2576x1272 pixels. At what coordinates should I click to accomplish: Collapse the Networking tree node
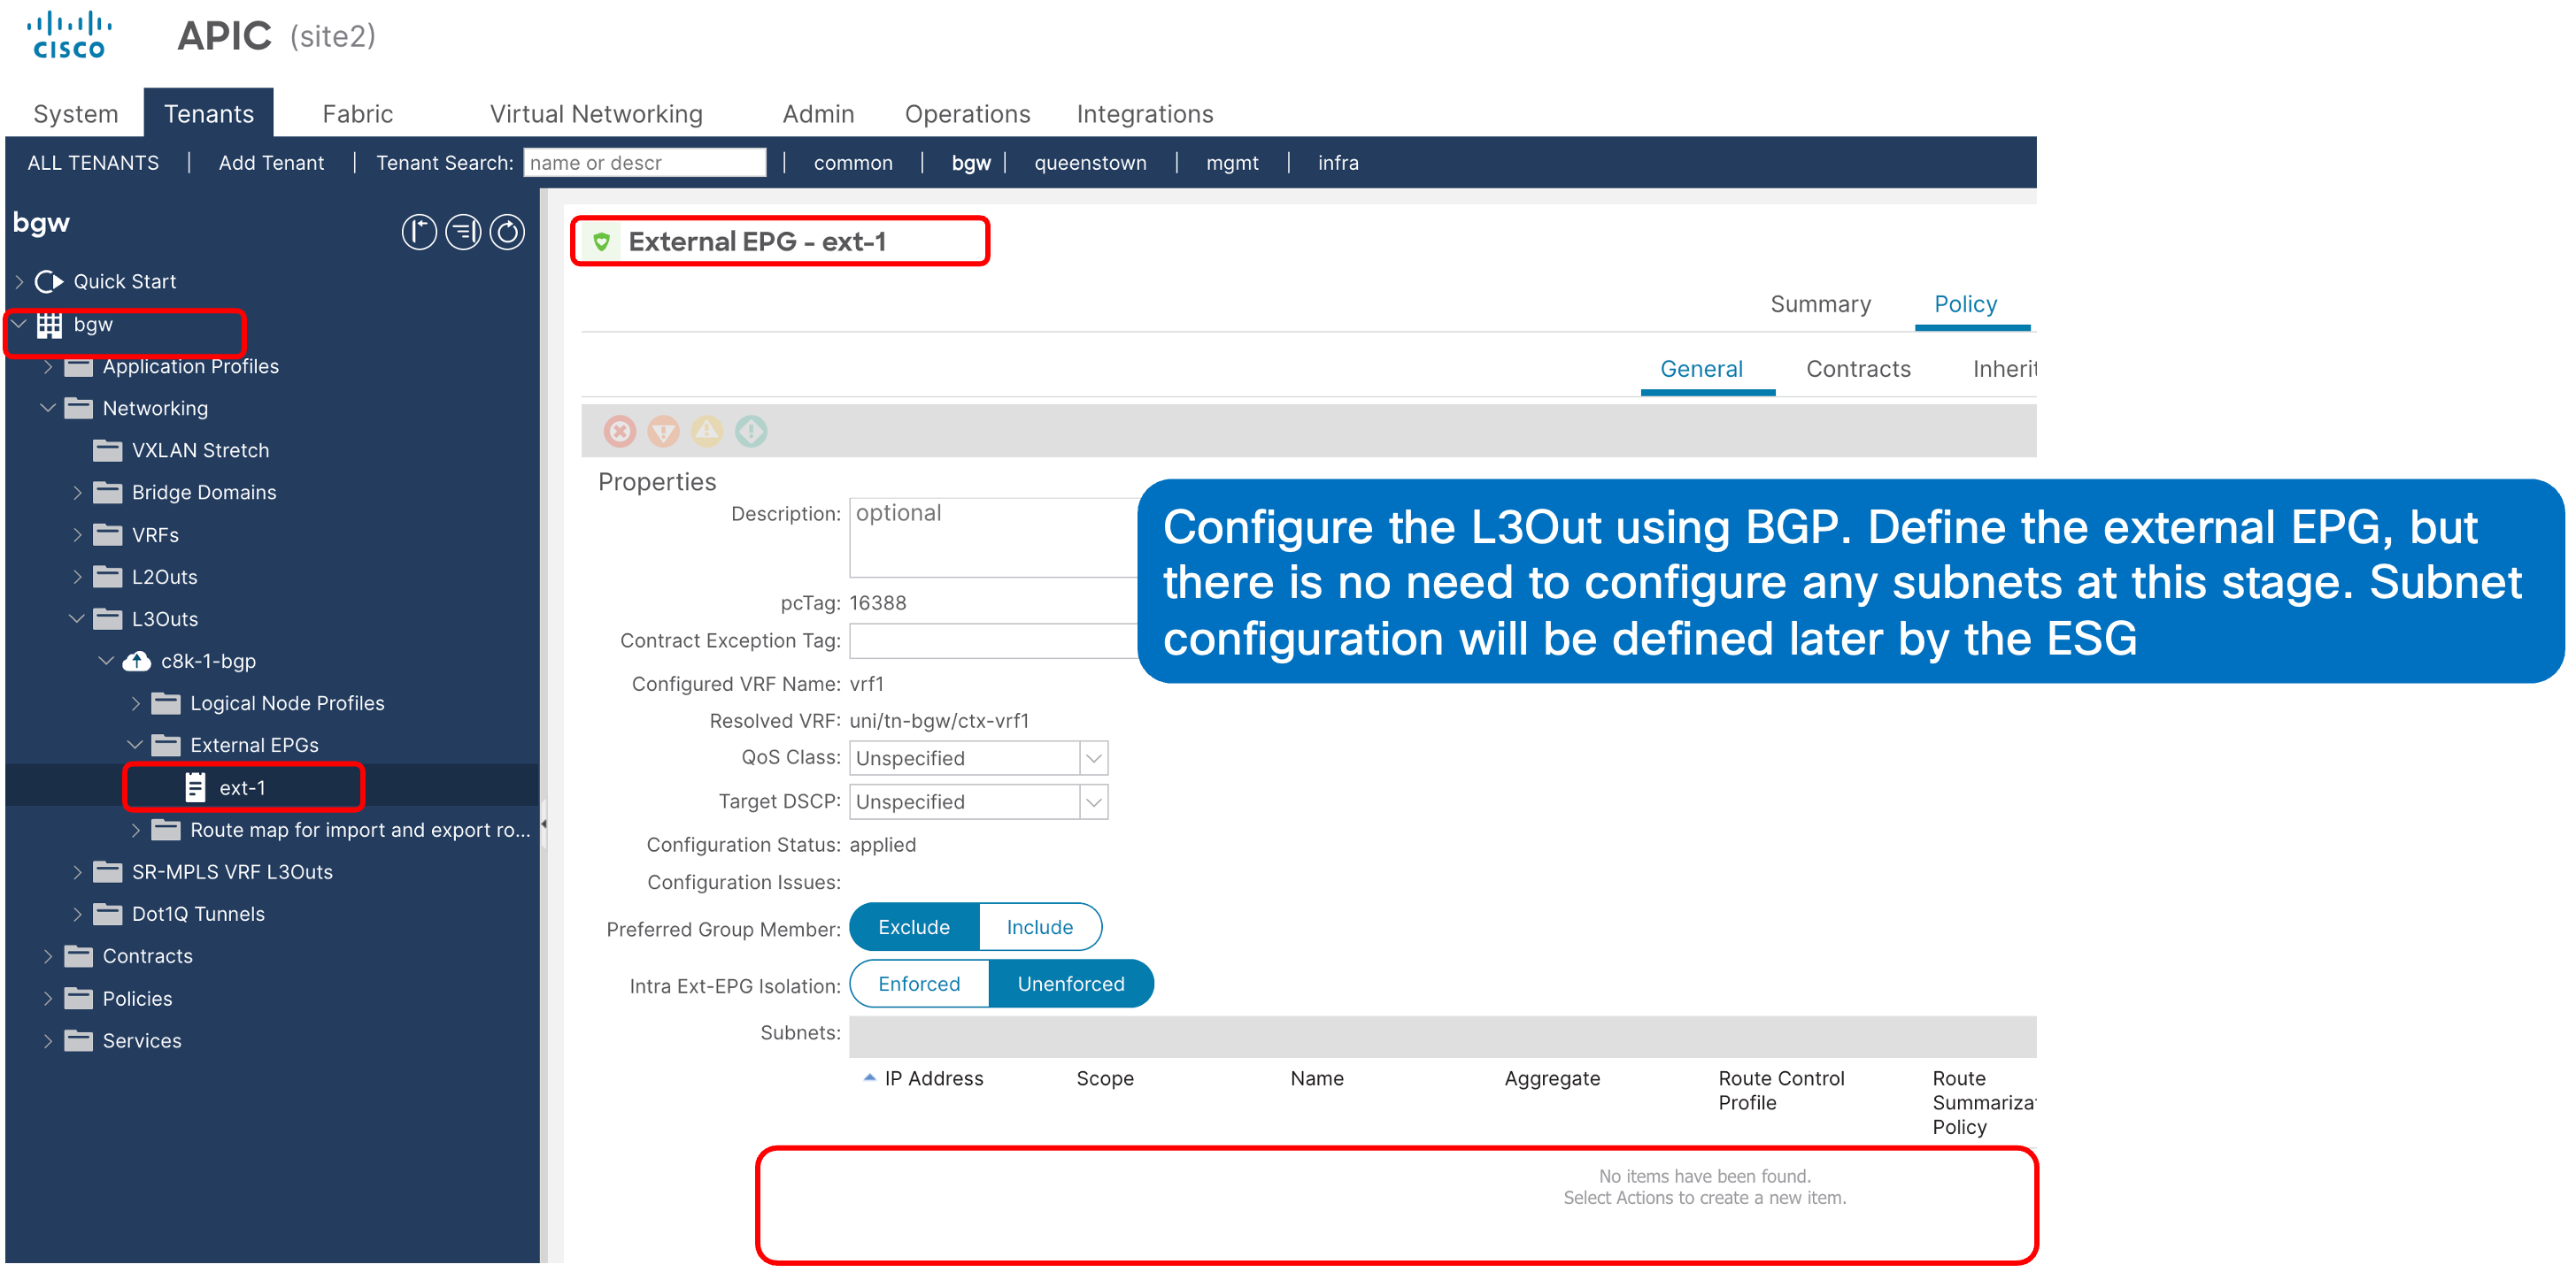[47, 408]
